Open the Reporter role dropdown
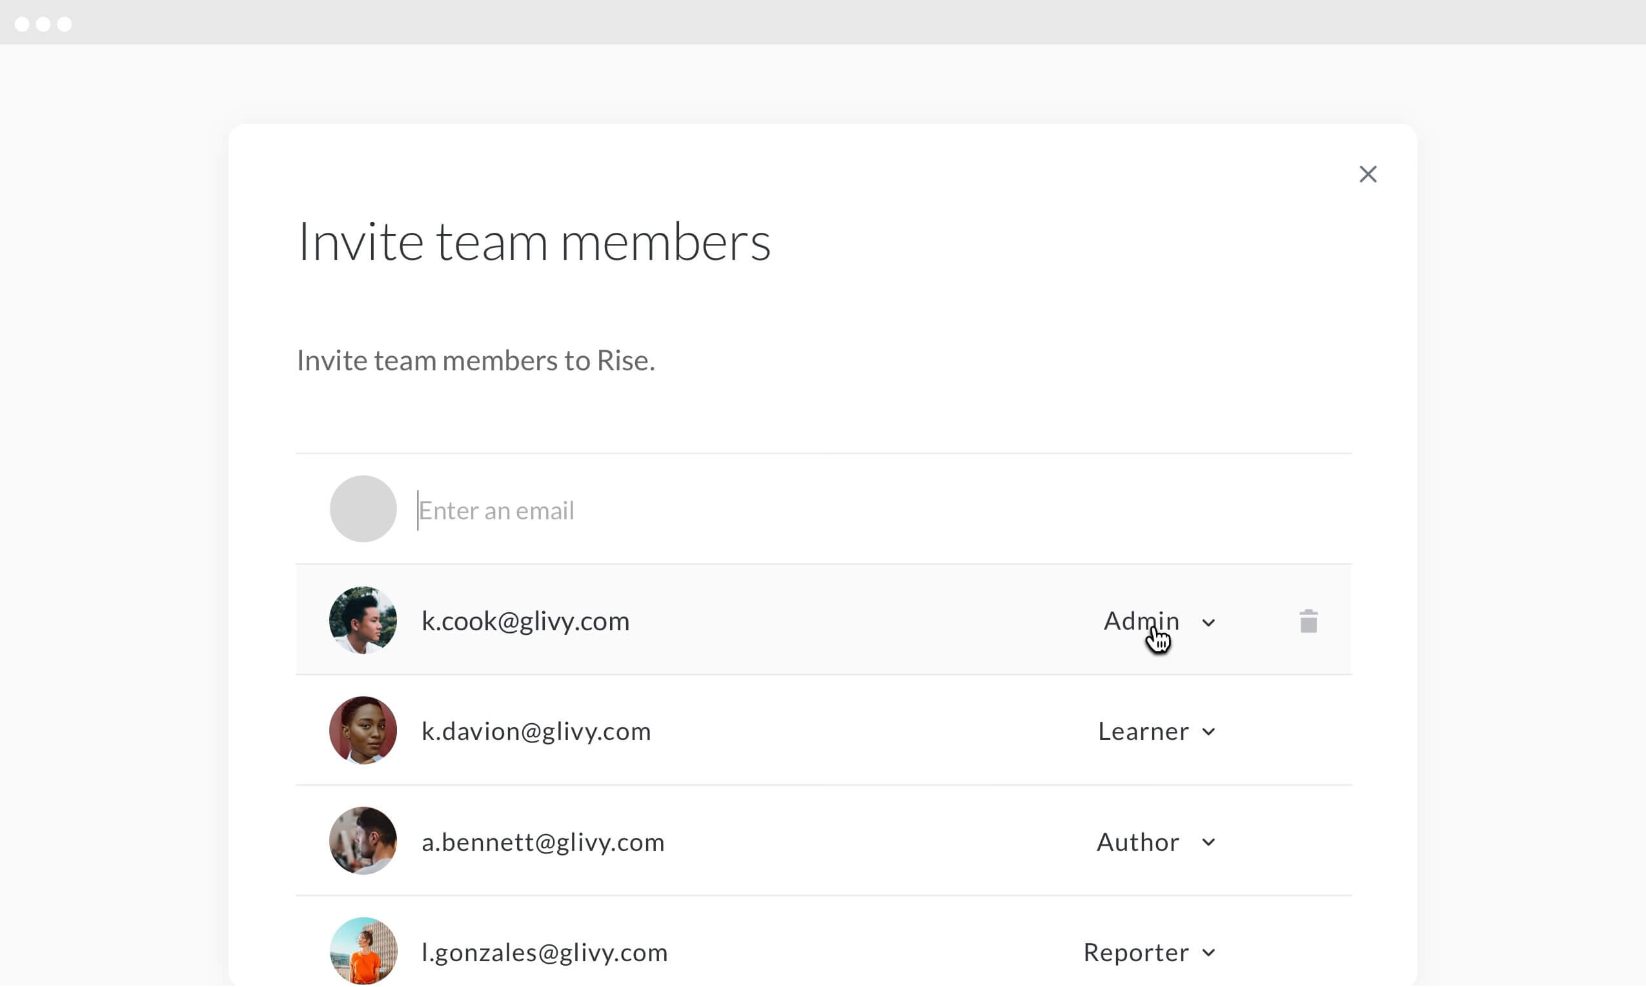The width and height of the screenshot is (1646, 987). point(1136,952)
